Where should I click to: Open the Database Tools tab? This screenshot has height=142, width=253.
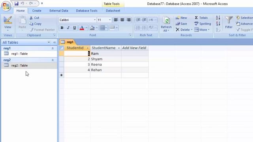[x=87, y=11]
